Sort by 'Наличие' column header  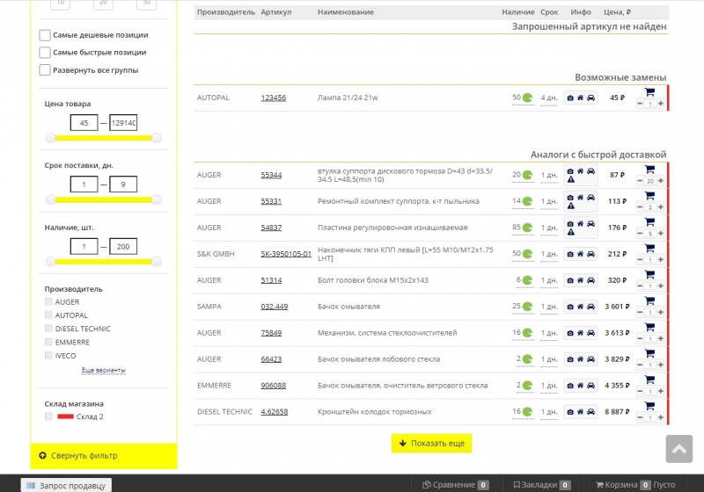click(x=517, y=12)
